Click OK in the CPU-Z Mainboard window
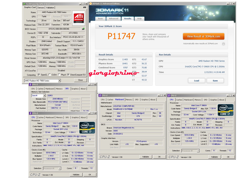237x178 pixels. pos(159,157)
